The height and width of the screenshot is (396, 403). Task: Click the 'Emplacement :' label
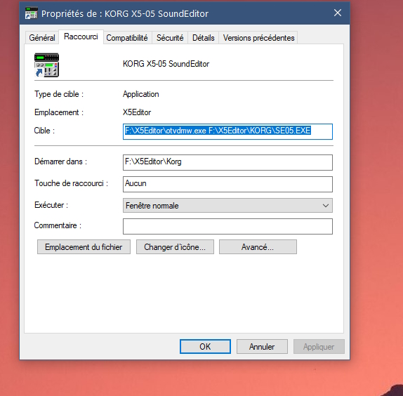59,112
